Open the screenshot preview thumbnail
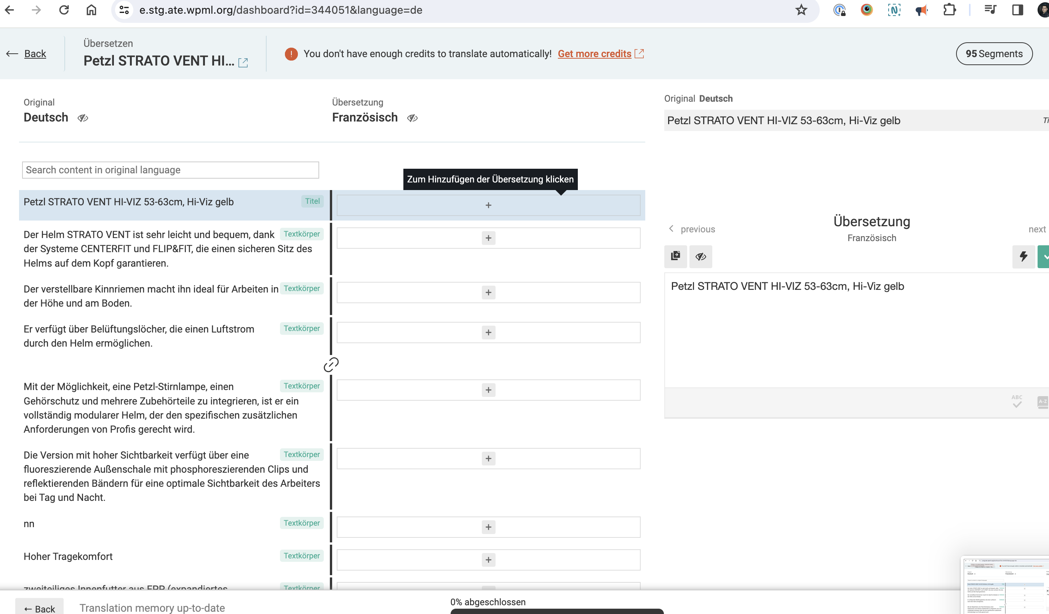Screen dimensions: 1049x614 (x=1005, y=585)
